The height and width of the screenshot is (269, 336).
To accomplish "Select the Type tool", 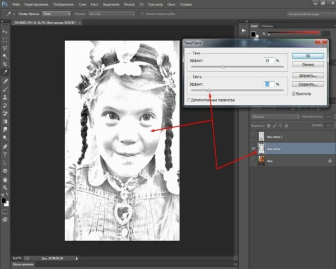I will pos(5,155).
